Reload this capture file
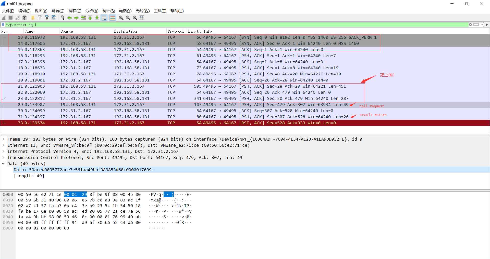 54,18
